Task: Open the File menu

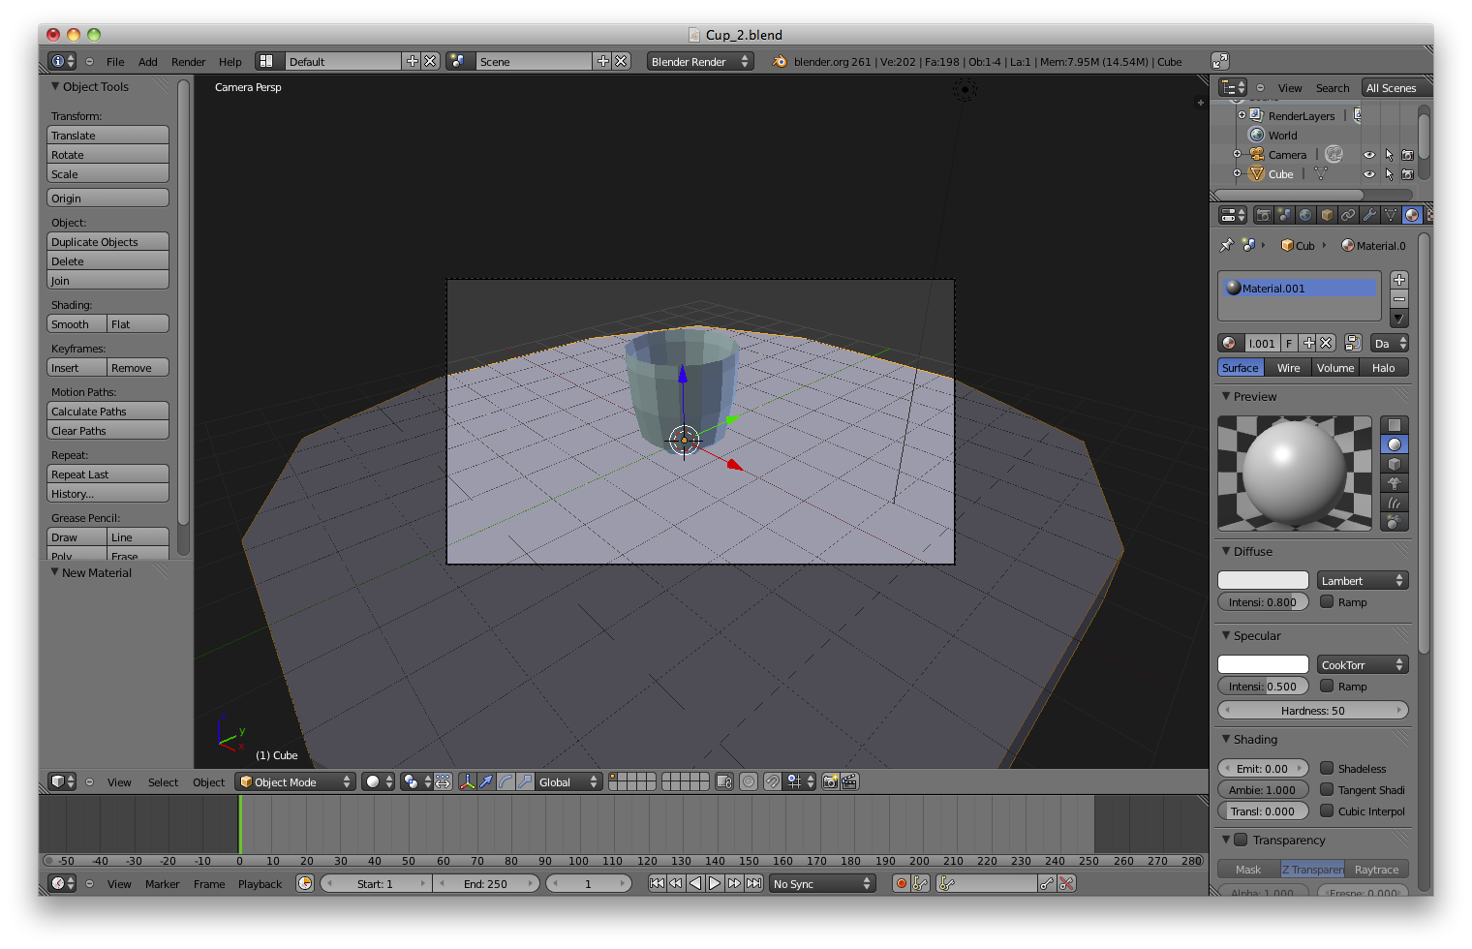Action: point(115,62)
